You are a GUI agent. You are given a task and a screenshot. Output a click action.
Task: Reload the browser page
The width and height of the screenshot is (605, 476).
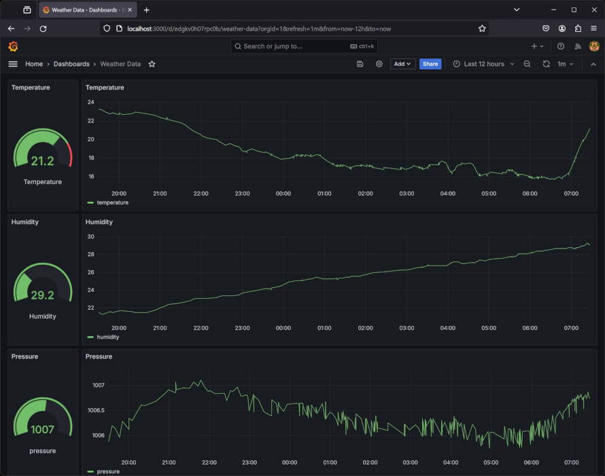click(44, 29)
